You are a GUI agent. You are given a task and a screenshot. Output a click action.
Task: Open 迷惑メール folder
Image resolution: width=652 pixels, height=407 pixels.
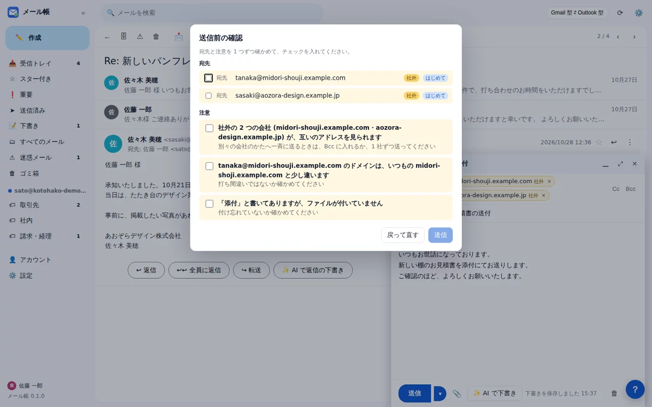(x=47, y=158)
